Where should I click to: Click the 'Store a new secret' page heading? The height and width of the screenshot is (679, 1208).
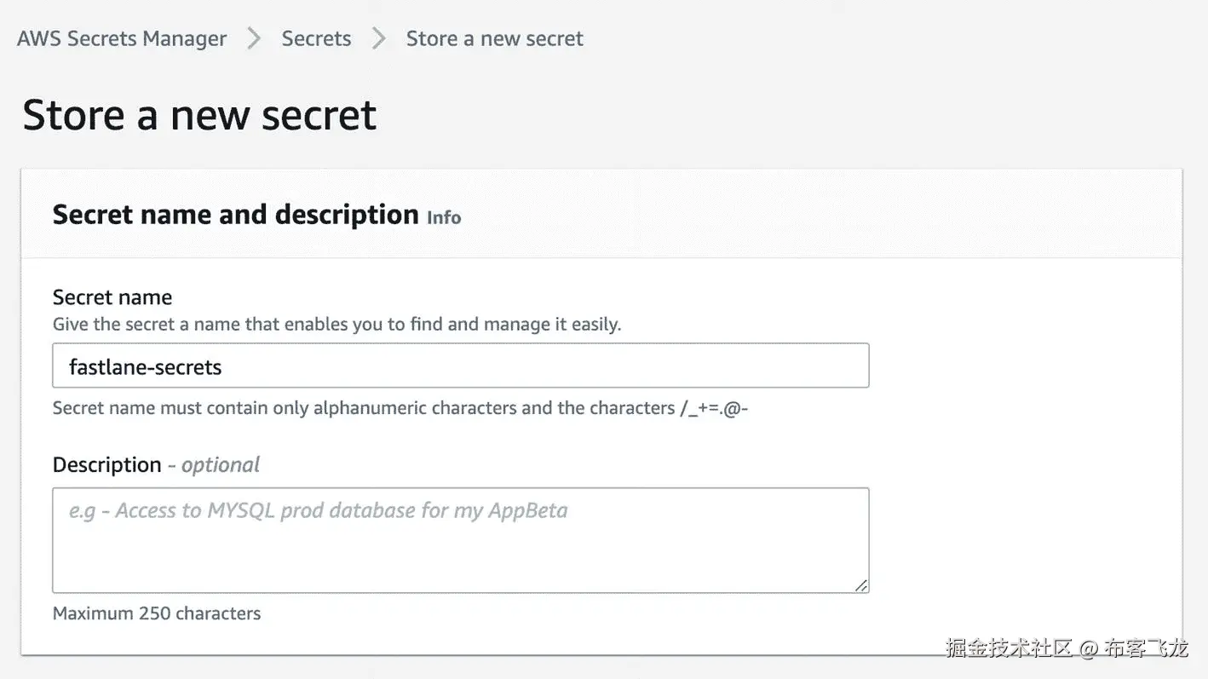(x=199, y=115)
